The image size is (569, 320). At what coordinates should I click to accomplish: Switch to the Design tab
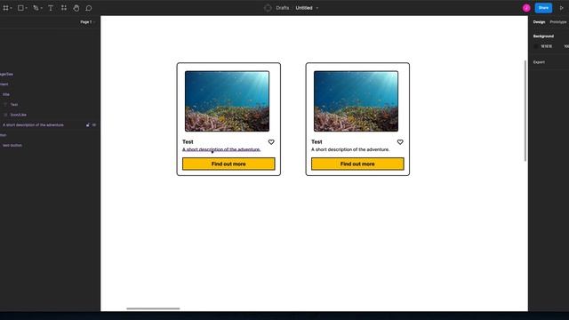pyautogui.click(x=539, y=22)
